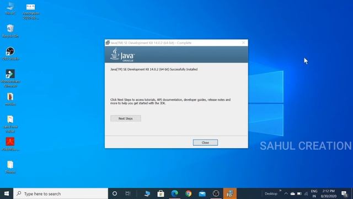Open Task View from the taskbar
The image size is (353, 199).
click(128, 193)
